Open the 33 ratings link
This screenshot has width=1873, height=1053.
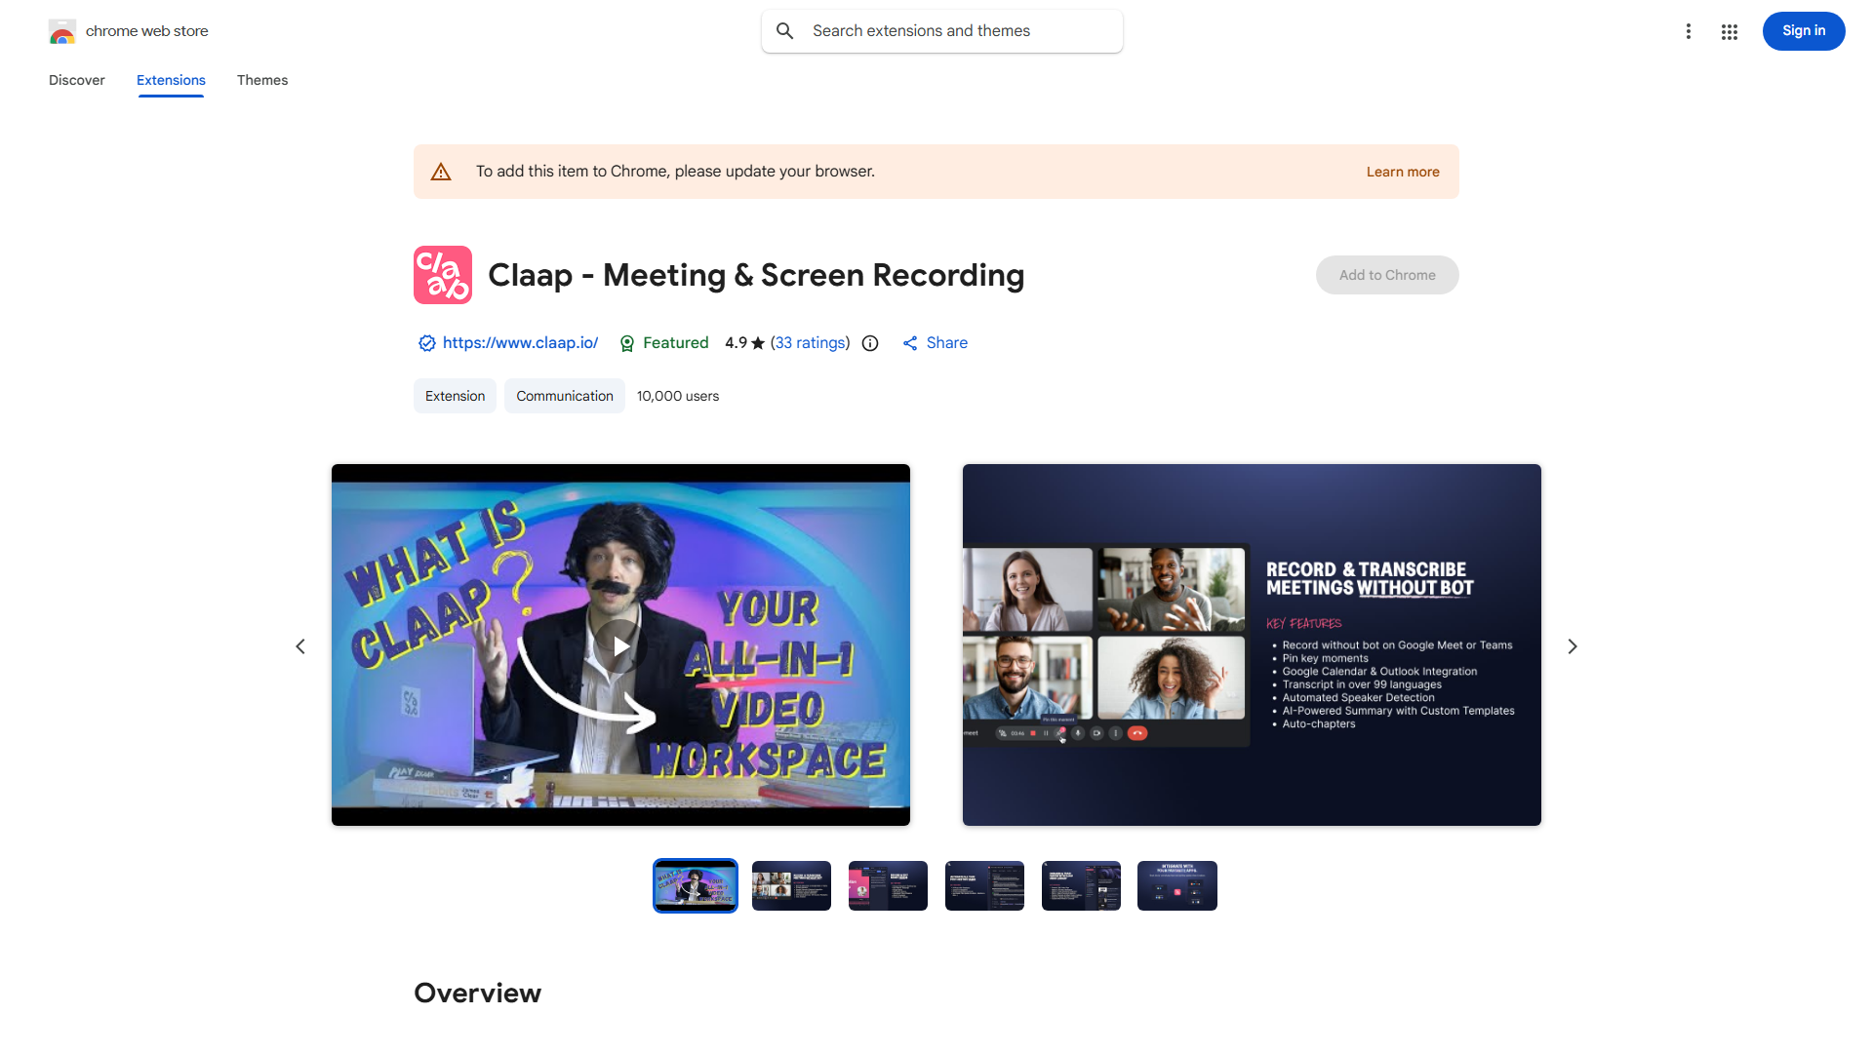pos(810,343)
